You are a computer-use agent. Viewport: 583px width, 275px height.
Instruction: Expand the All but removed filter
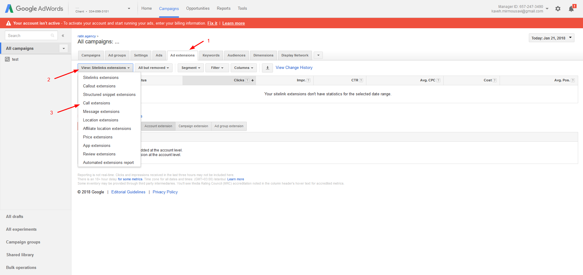click(x=153, y=68)
